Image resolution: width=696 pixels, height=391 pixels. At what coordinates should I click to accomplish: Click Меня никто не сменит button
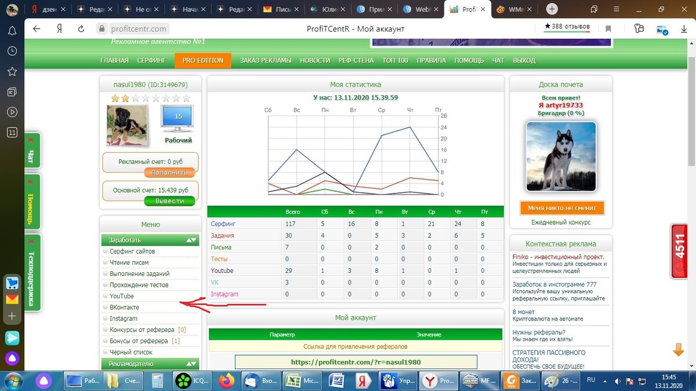tap(562, 208)
